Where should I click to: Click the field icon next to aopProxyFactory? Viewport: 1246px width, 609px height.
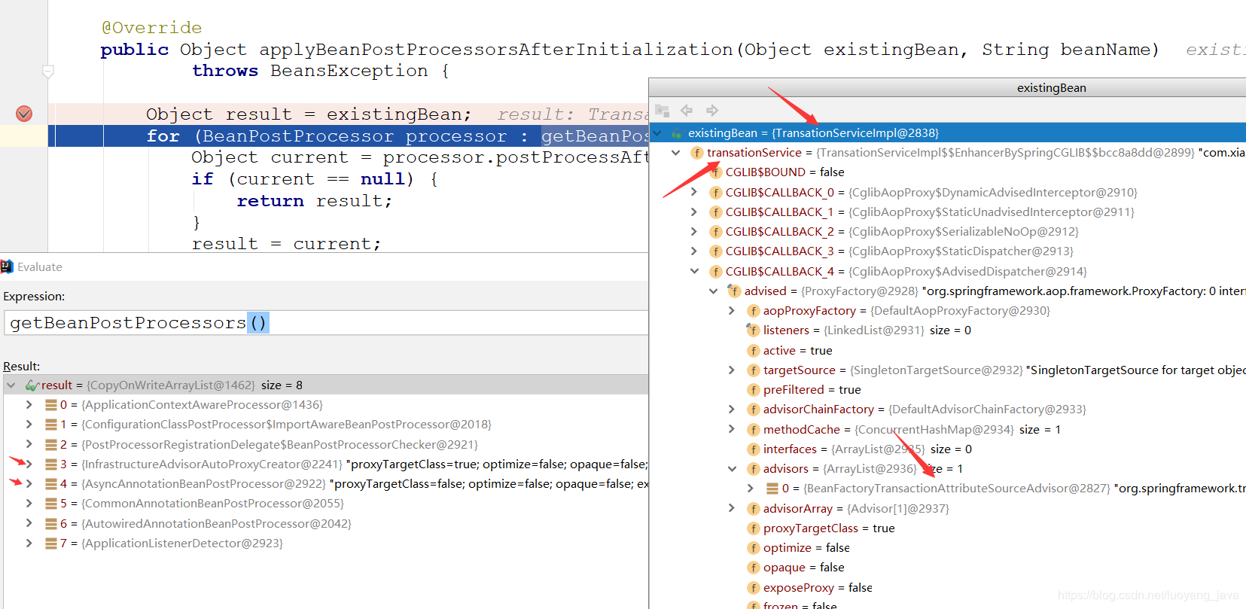coord(753,311)
